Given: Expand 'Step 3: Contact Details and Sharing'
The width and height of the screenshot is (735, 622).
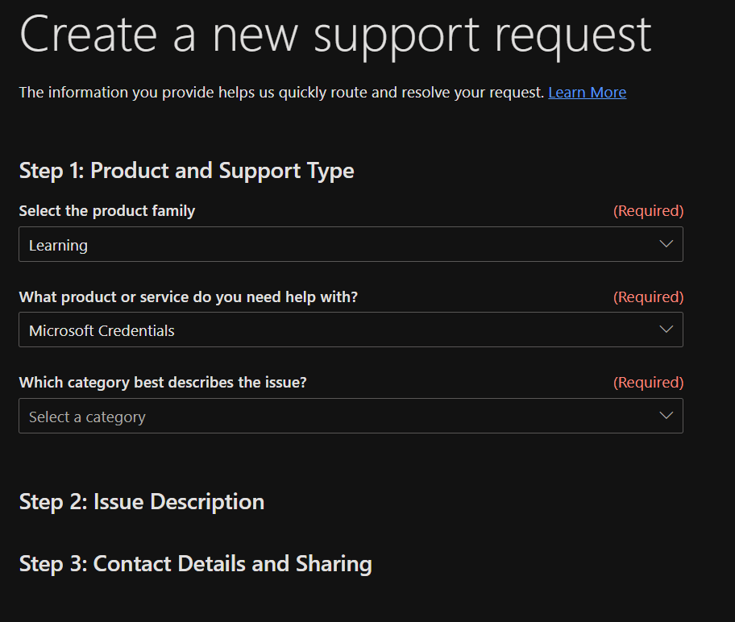Looking at the screenshot, I should click(x=195, y=564).
